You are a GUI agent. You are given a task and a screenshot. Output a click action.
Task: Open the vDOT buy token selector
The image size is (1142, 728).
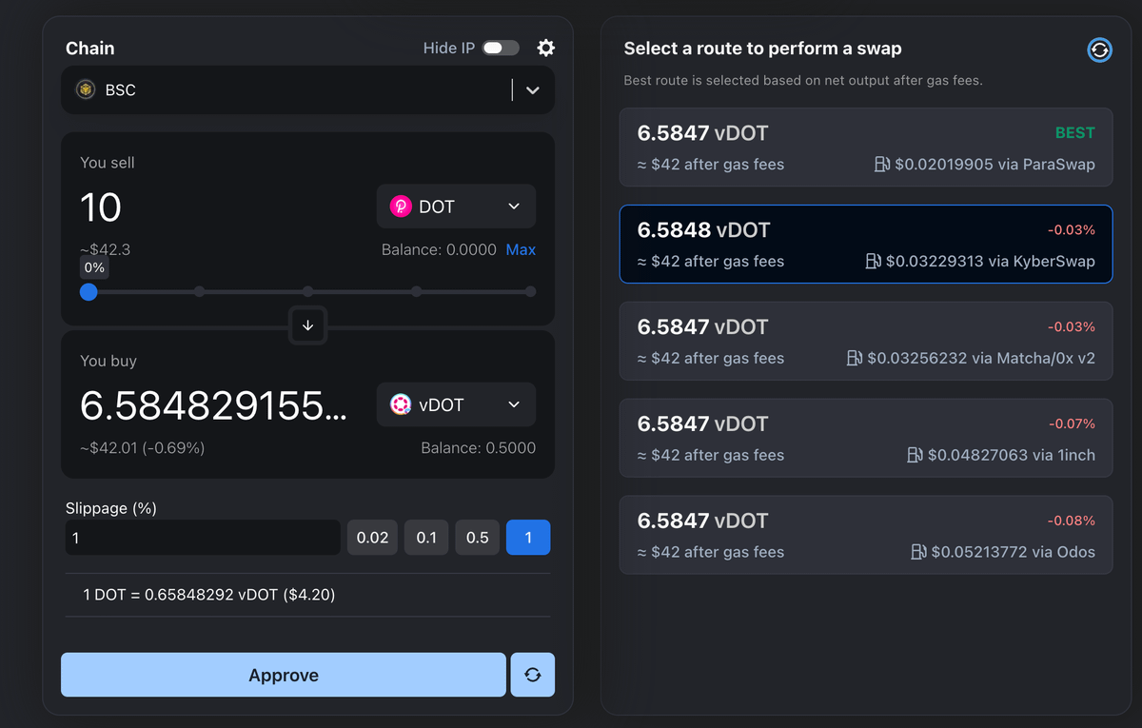[x=456, y=404]
